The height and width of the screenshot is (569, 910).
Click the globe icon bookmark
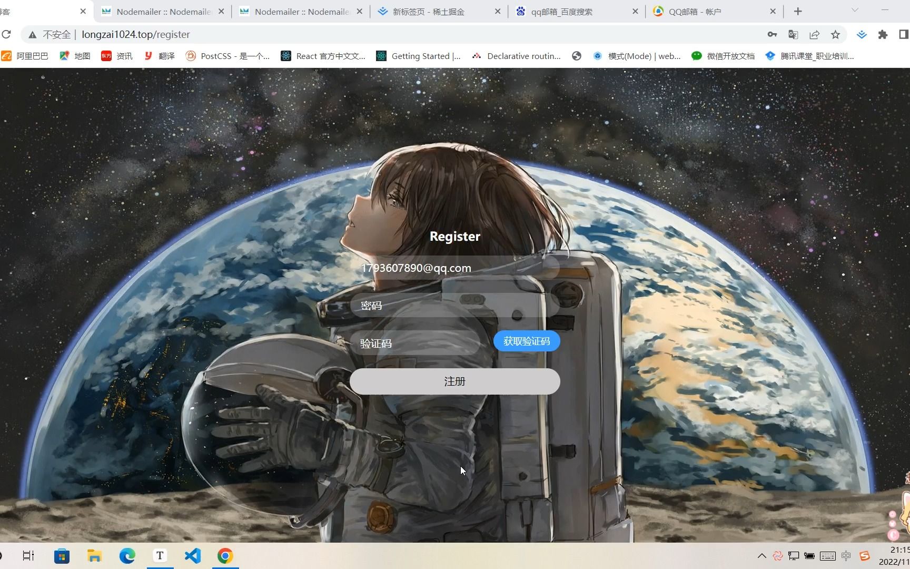(x=577, y=56)
